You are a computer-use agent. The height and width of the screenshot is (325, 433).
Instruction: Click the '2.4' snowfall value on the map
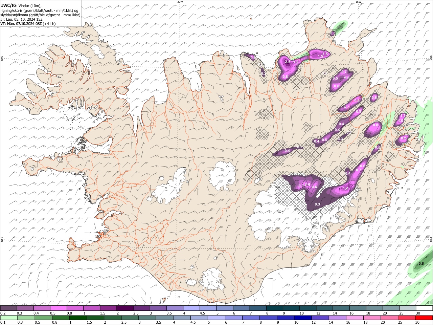[x=288, y=62]
